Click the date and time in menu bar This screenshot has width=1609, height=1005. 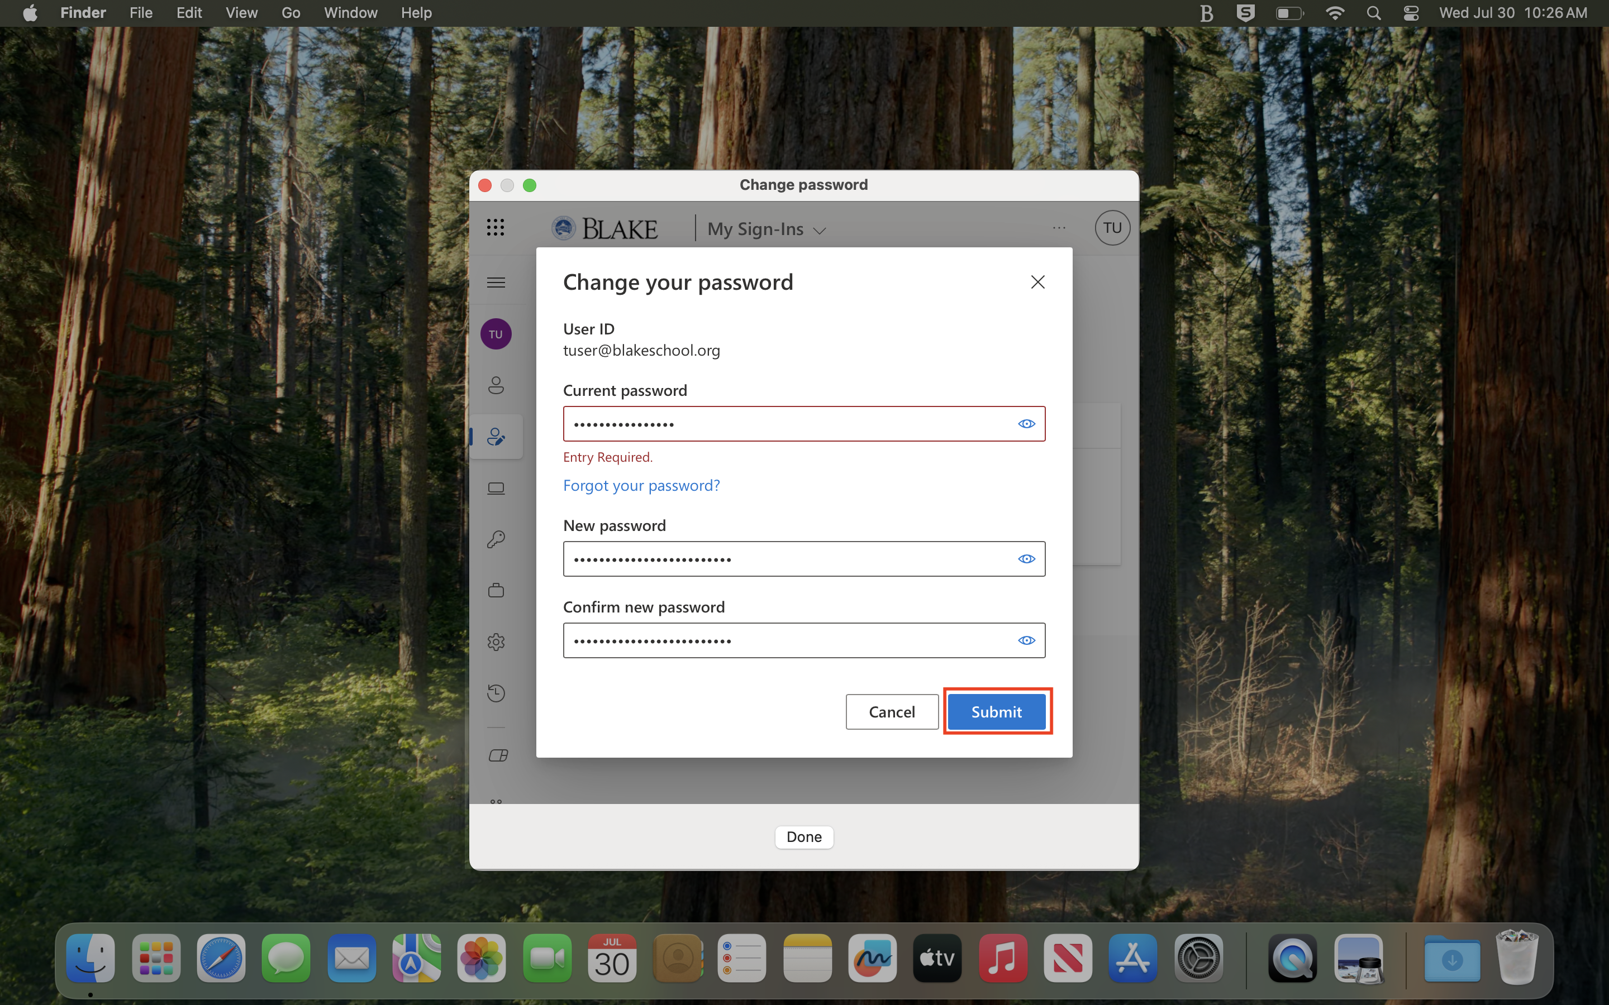click(1513, 13)
